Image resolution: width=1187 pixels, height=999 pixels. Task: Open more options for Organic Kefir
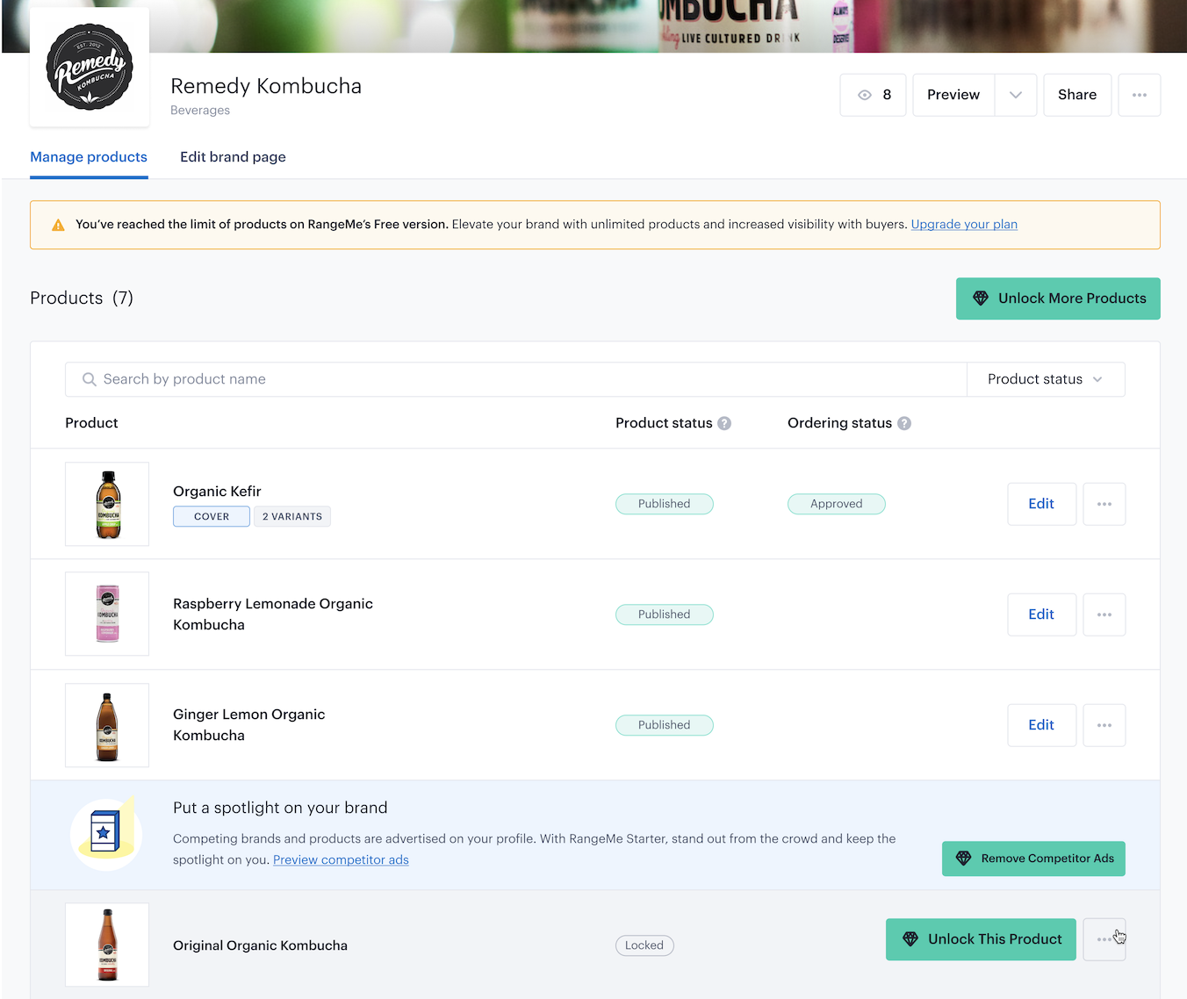pos(1104,504)
